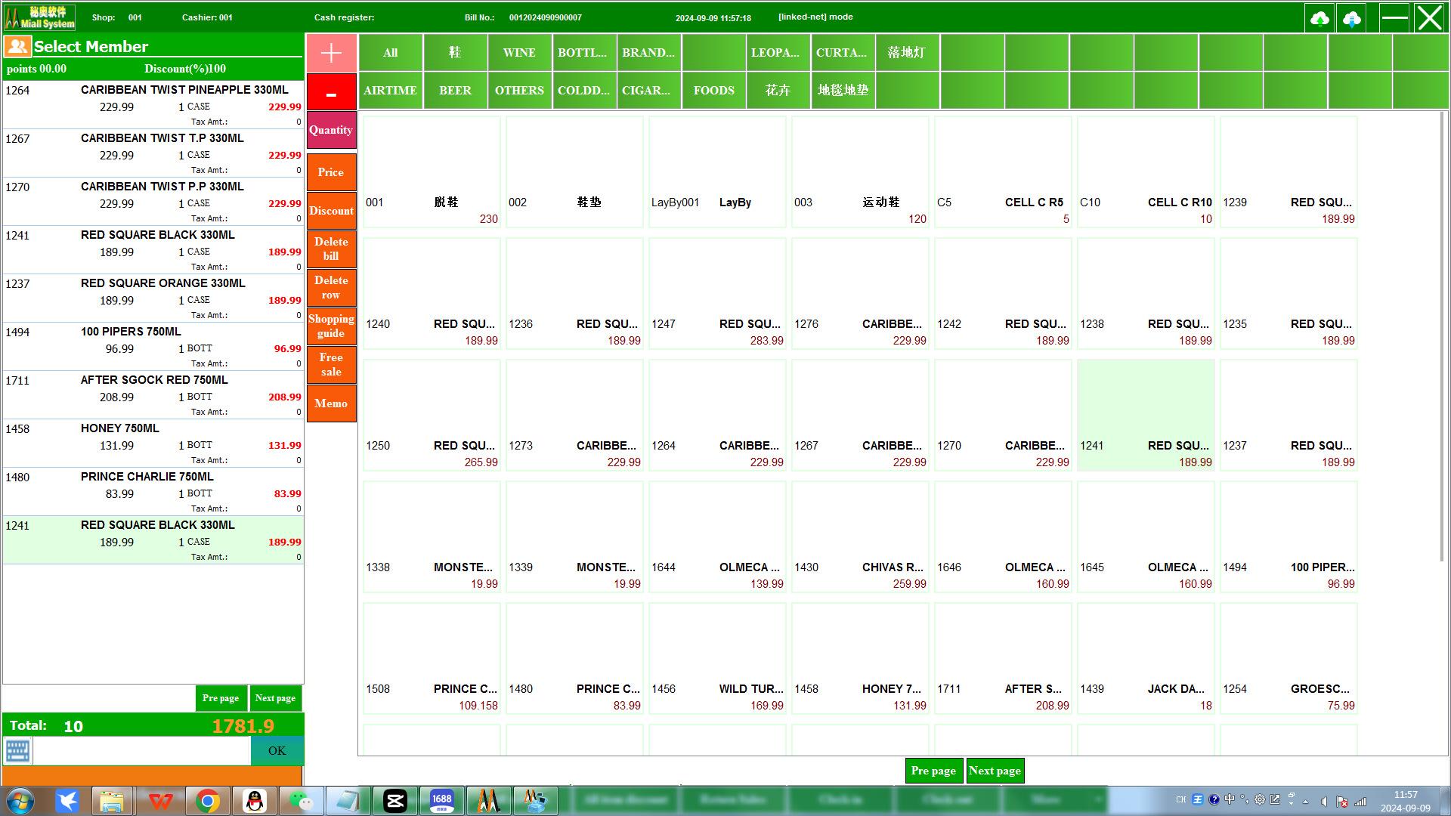1451x816 pixels.
Task: Select the 100 PIPERS 750ML bill row
Action: 153,347
